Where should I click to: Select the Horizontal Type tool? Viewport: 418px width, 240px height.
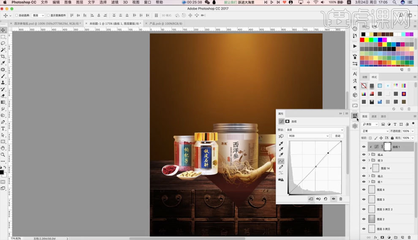[3, 129]
